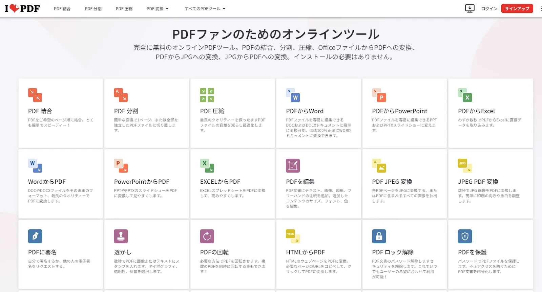Click the PDF 分割 split icon

pos(121,95)
